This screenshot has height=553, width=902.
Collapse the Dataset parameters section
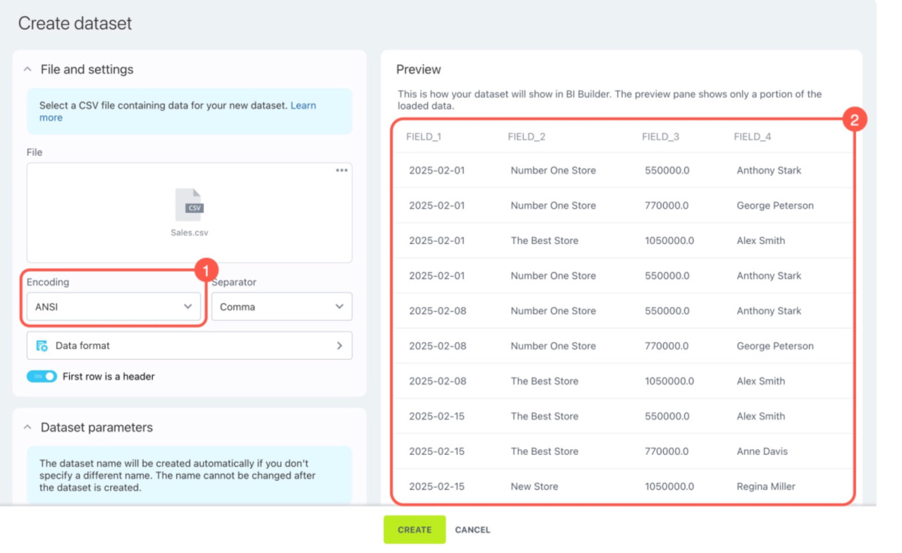27,427
